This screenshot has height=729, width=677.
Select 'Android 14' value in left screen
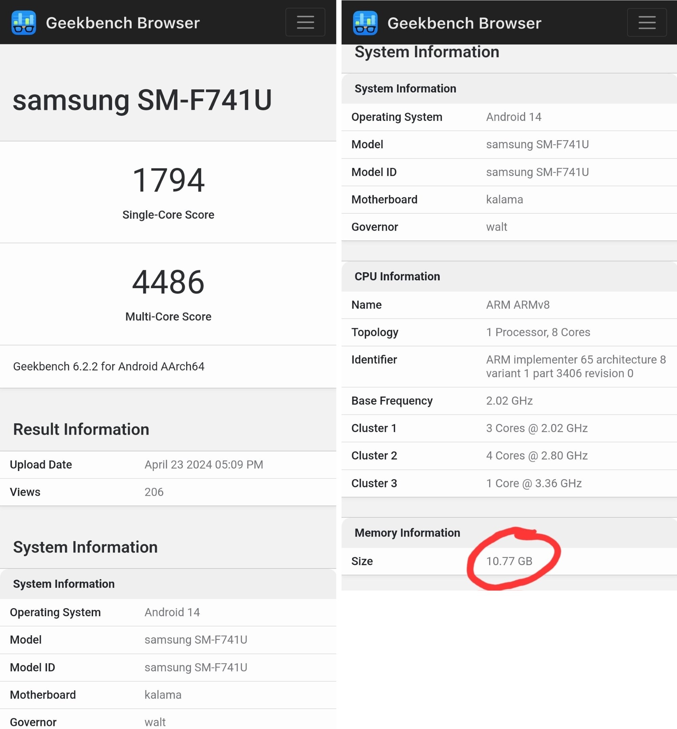coord(172,613)
